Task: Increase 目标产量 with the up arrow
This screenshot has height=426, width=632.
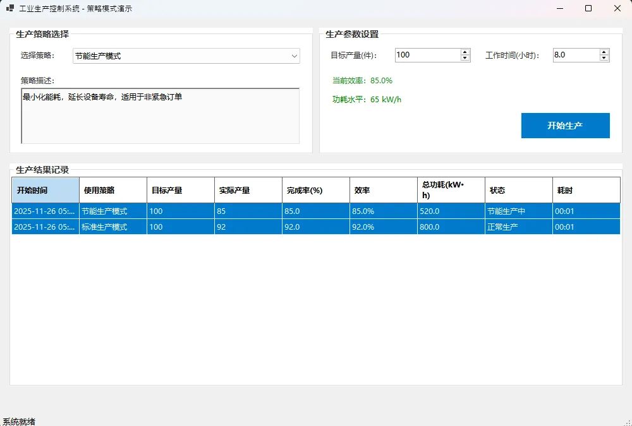Action: point(465,52)
